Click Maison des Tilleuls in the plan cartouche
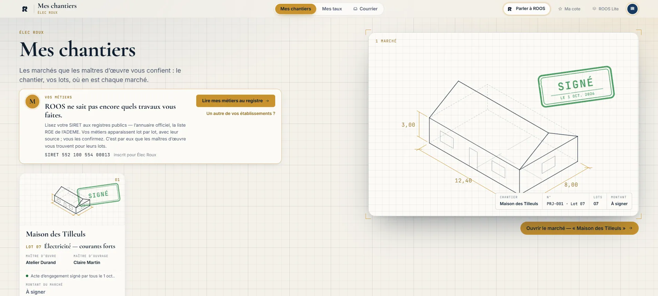The height and width of the screenshot is (296, 658). point(519,204)
